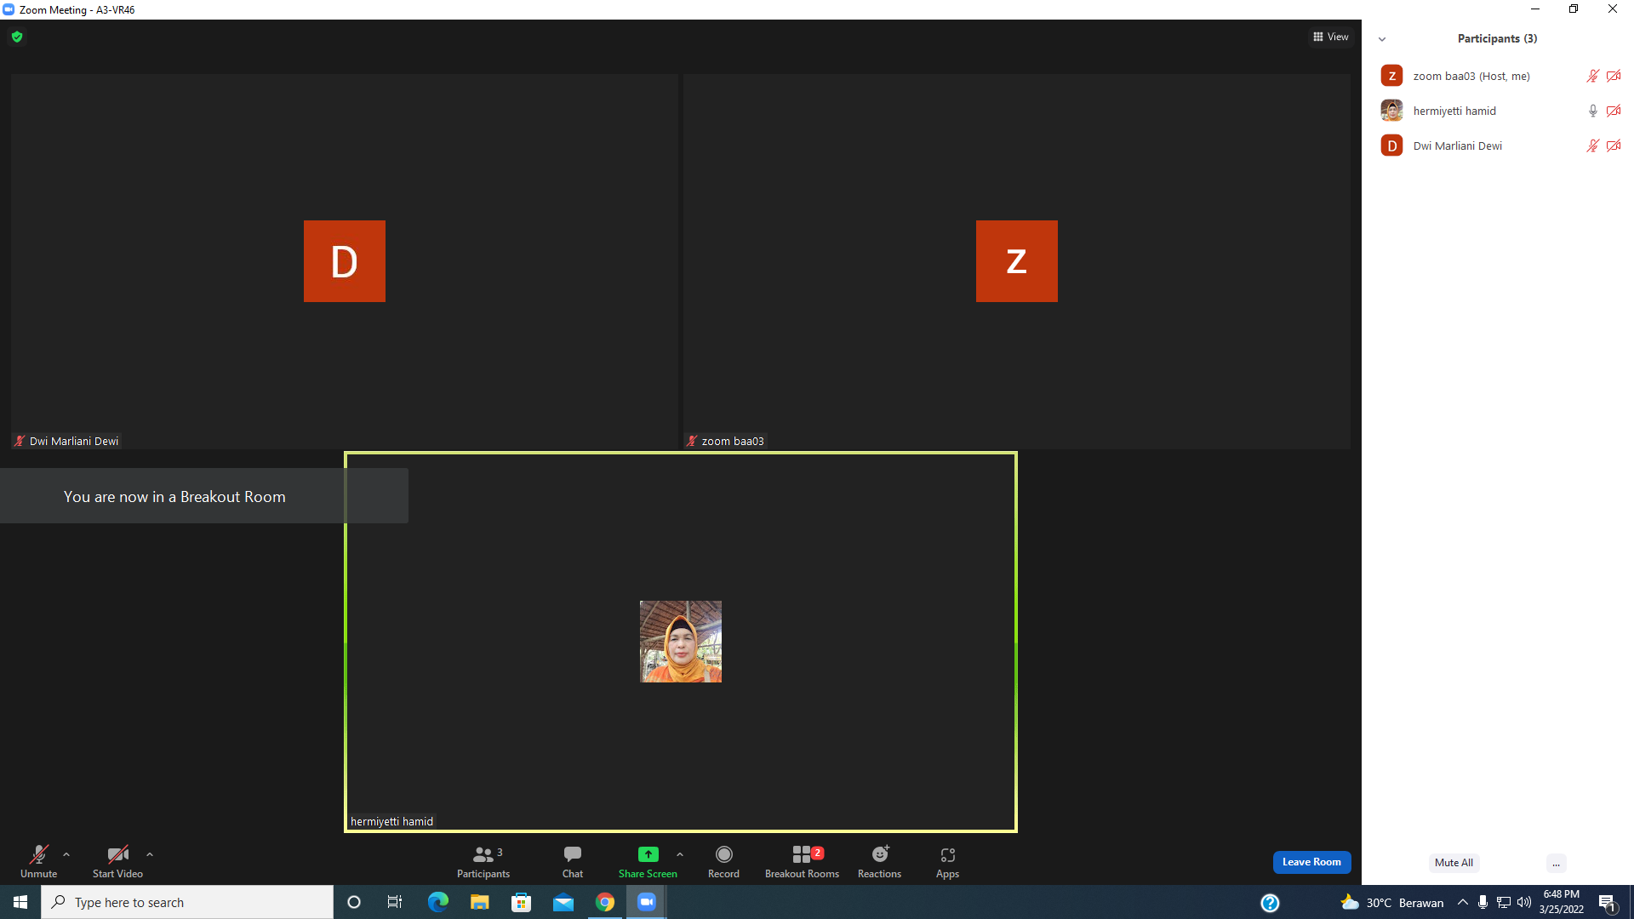Toggle zoom baa03 microphone in participant list
1634x919 pixels.
pyautogui.click(x=1592, y=76)
